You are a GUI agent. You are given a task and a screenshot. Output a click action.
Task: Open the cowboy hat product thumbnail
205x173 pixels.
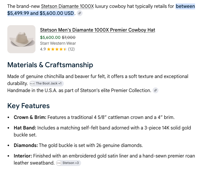21,39
